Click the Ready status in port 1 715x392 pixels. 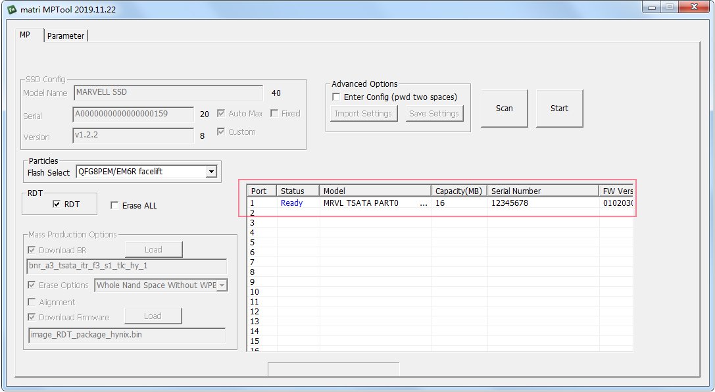click(292, 203)
